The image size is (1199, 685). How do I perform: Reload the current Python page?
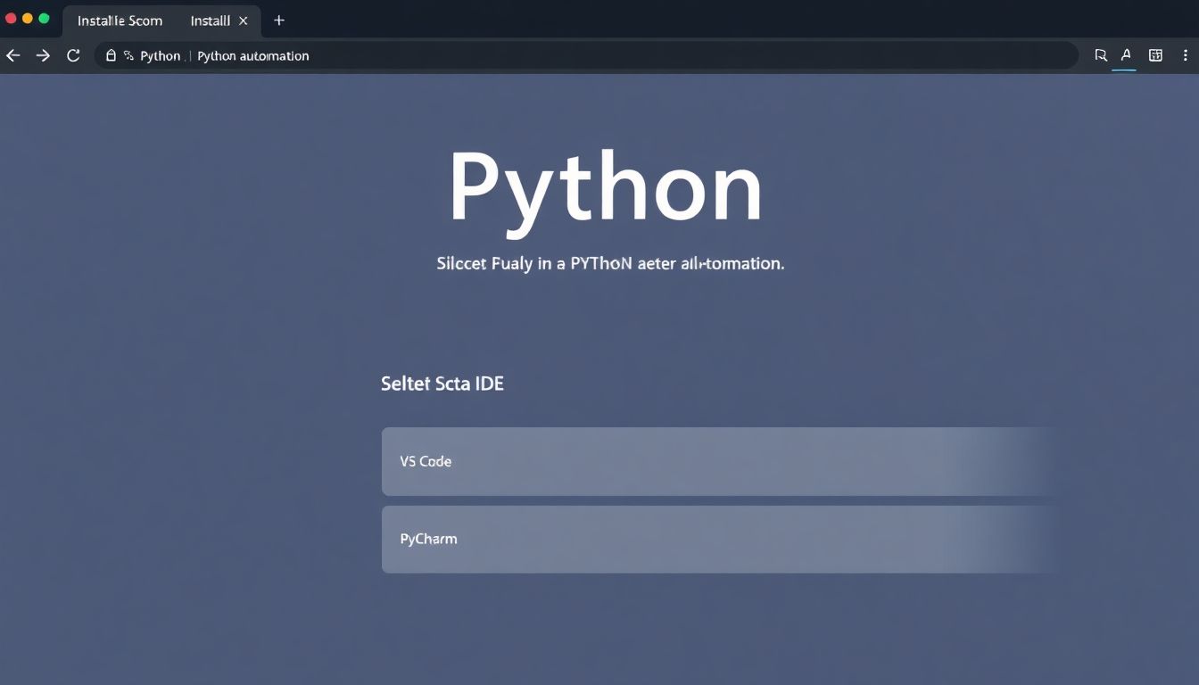click(73, 55)
